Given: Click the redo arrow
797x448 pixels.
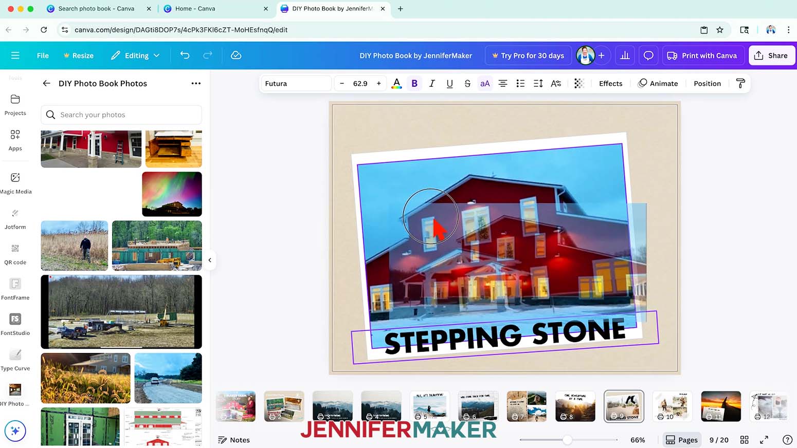Looking at the screenshot, I should 208,55.
